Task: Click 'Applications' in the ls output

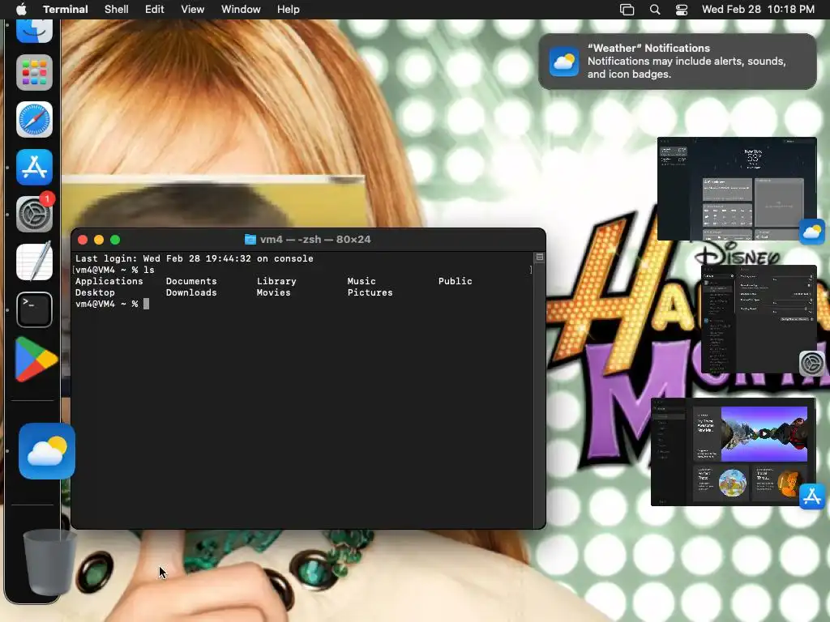Action: coord(109,281)
